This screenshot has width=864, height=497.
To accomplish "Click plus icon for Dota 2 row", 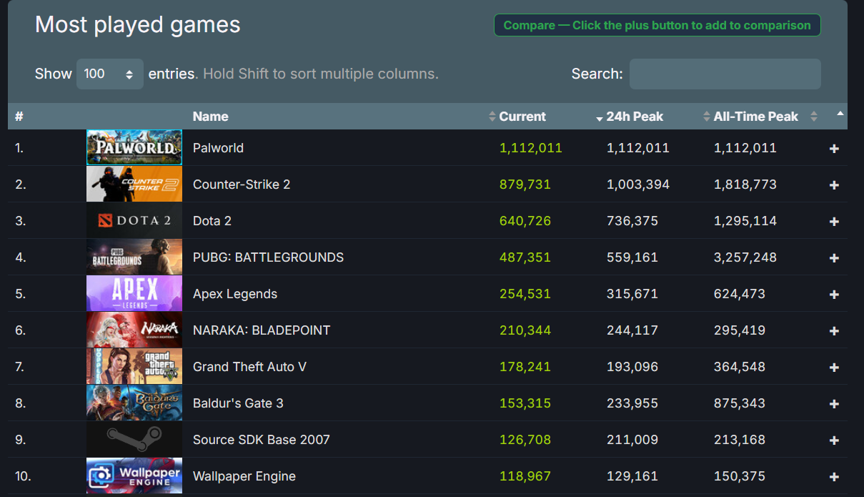I will (x=834, y=222).
